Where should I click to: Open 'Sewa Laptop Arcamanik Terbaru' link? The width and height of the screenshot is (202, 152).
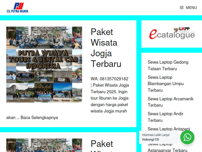coord(170,102)
